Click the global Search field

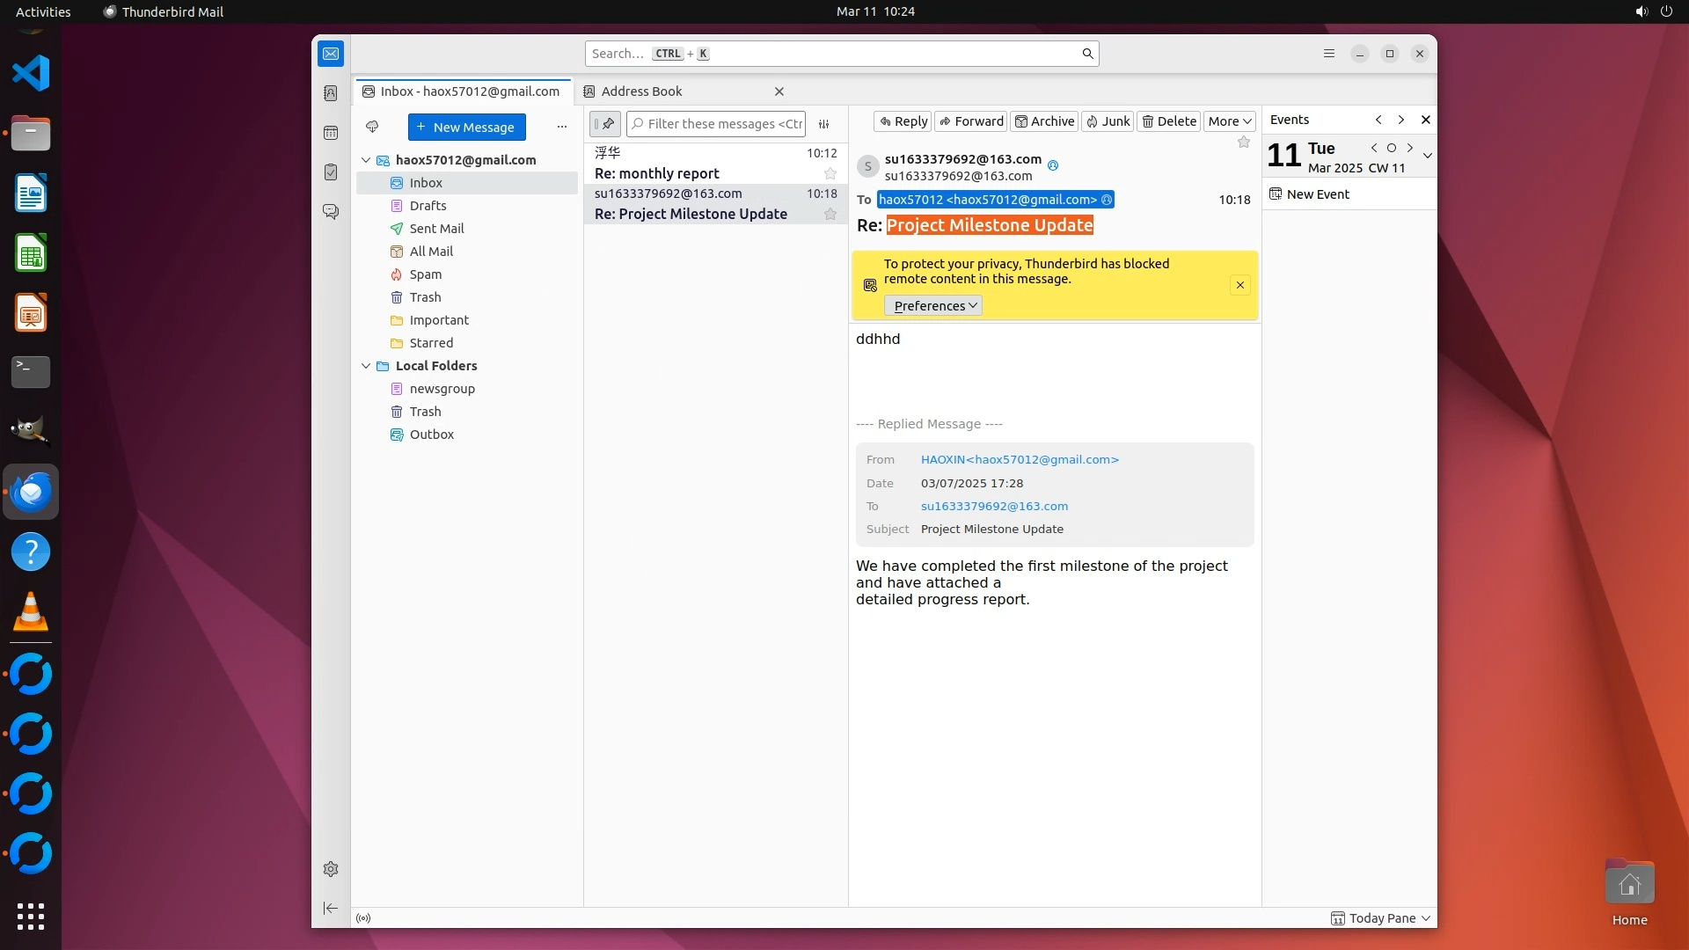[x=836, y=54]
